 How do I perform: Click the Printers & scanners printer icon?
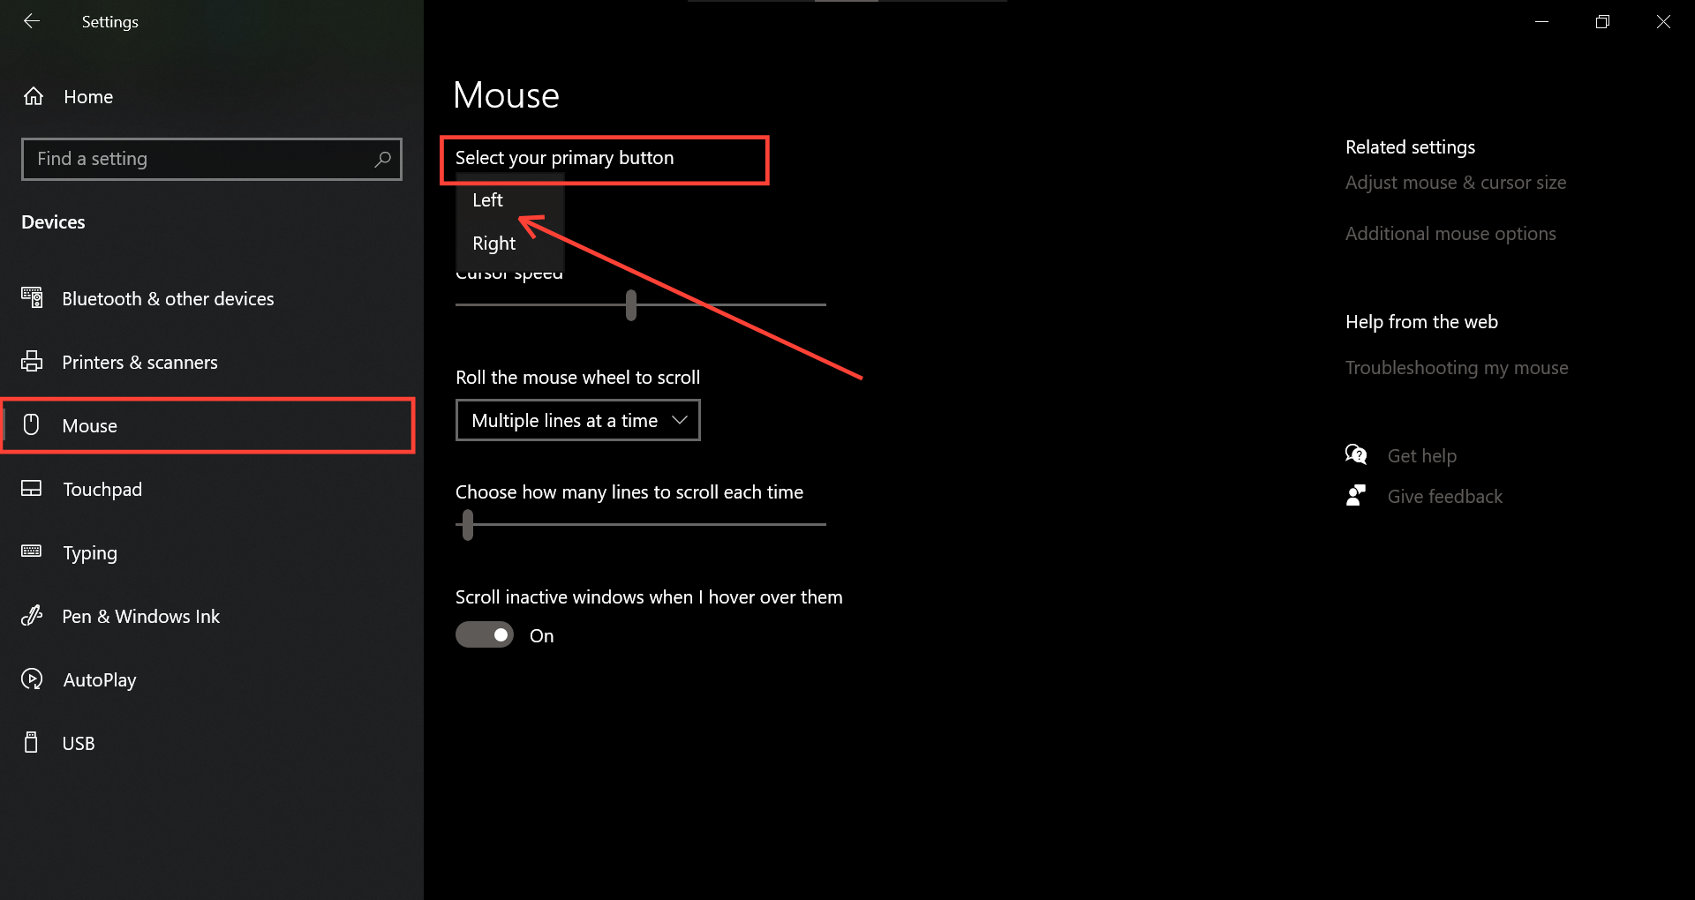32,362
